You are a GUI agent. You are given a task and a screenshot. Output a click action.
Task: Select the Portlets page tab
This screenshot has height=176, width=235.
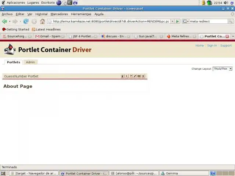pyautogui.click(x=14, y=62)
